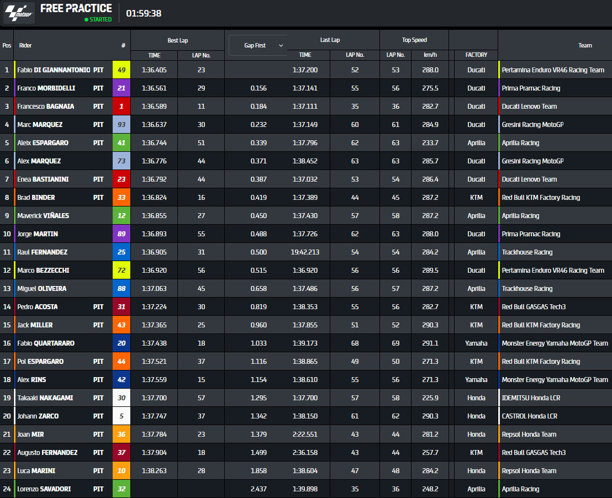Select the number 93 rider badge

click(122, 125)
